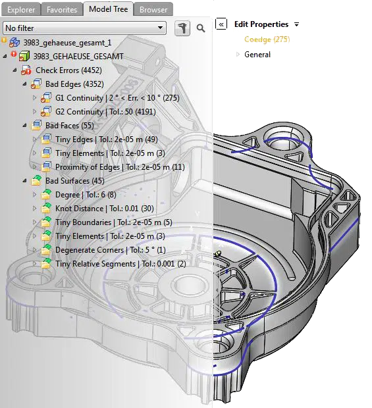Click the Tiny Edges icon
This screenshot has width=372, height=408.
tap(46, 140)
